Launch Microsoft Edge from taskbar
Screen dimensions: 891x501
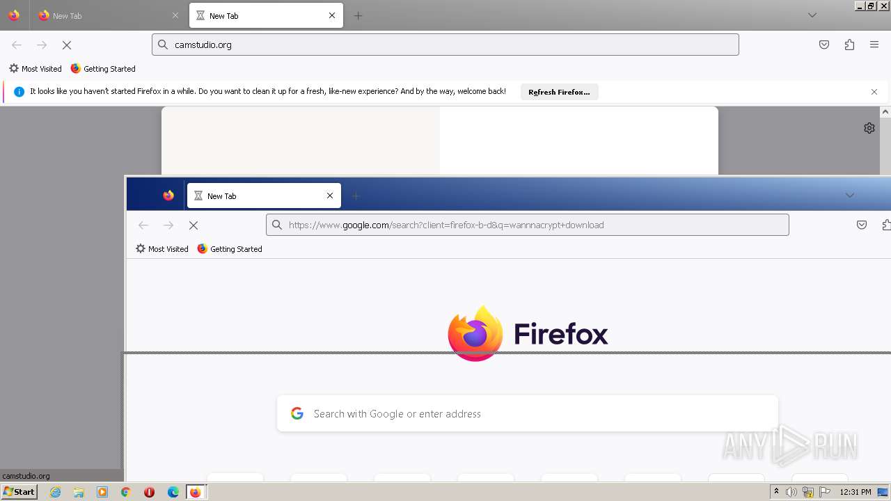point(173,492)
